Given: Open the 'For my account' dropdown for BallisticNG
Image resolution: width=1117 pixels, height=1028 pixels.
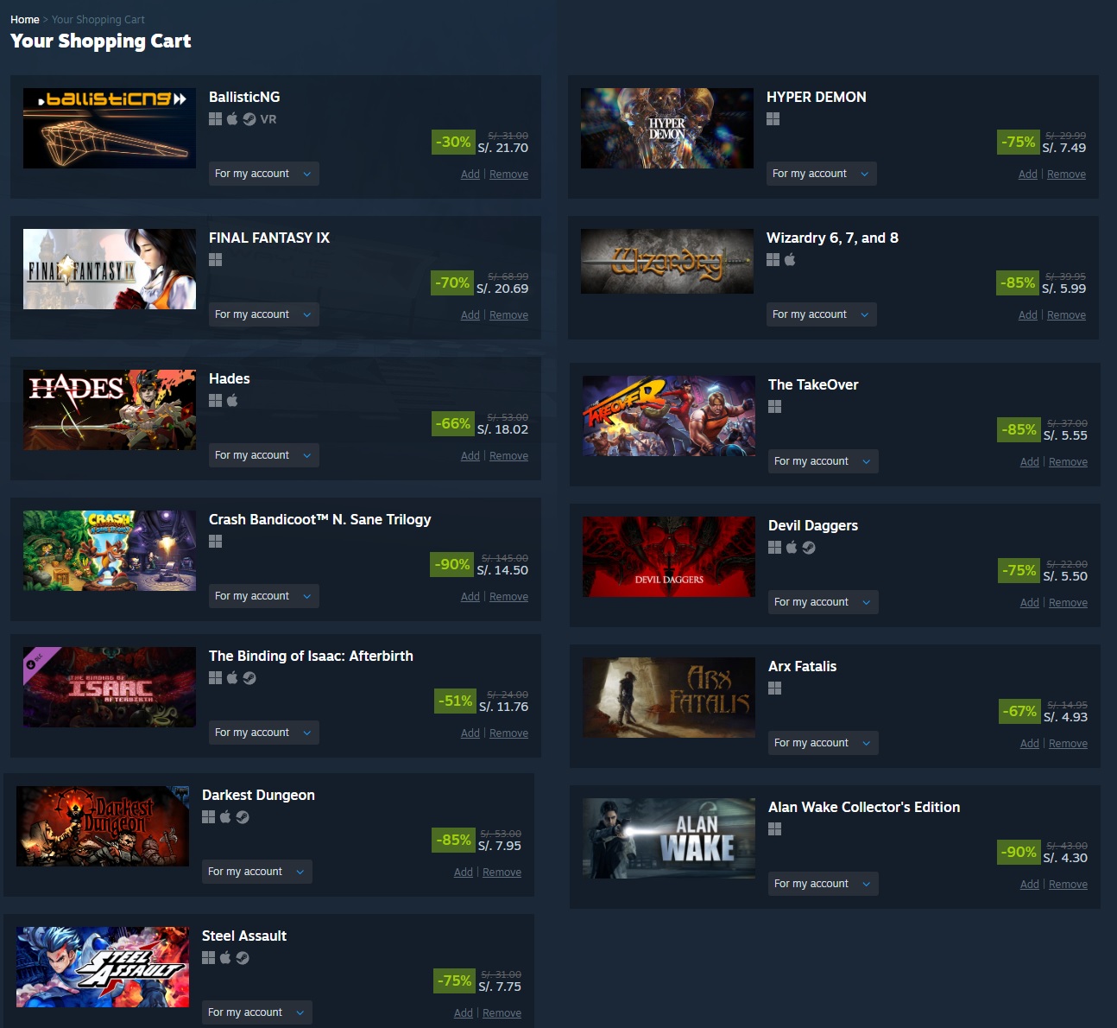Looking at the screenshot, I should click(x=263, y=174).
